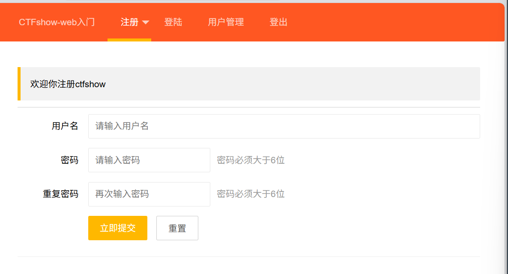Screen dimensions: 508x274
Task: Select 登出 to log out
Action: point(278,22)
